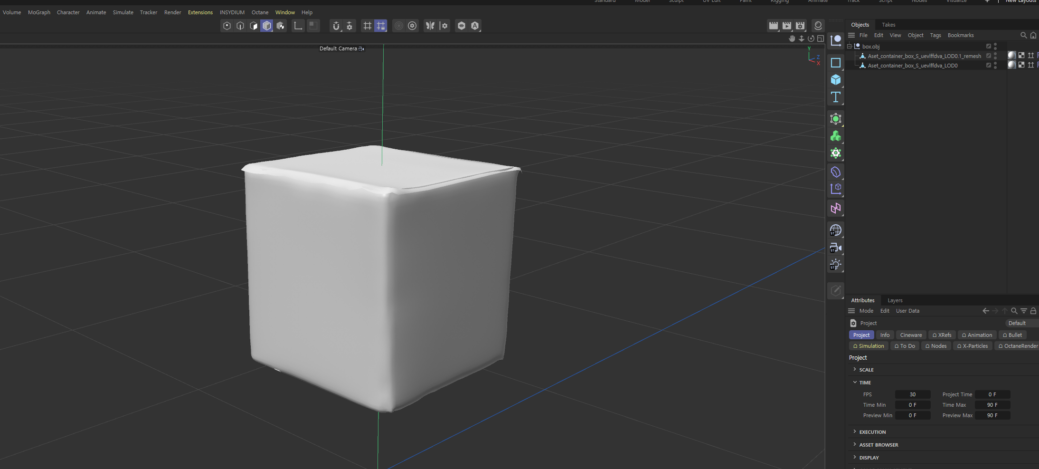Switch to the Takes tab
Image resolution: width=1039 pixels, height=469 pixels.
coord(888,25)
